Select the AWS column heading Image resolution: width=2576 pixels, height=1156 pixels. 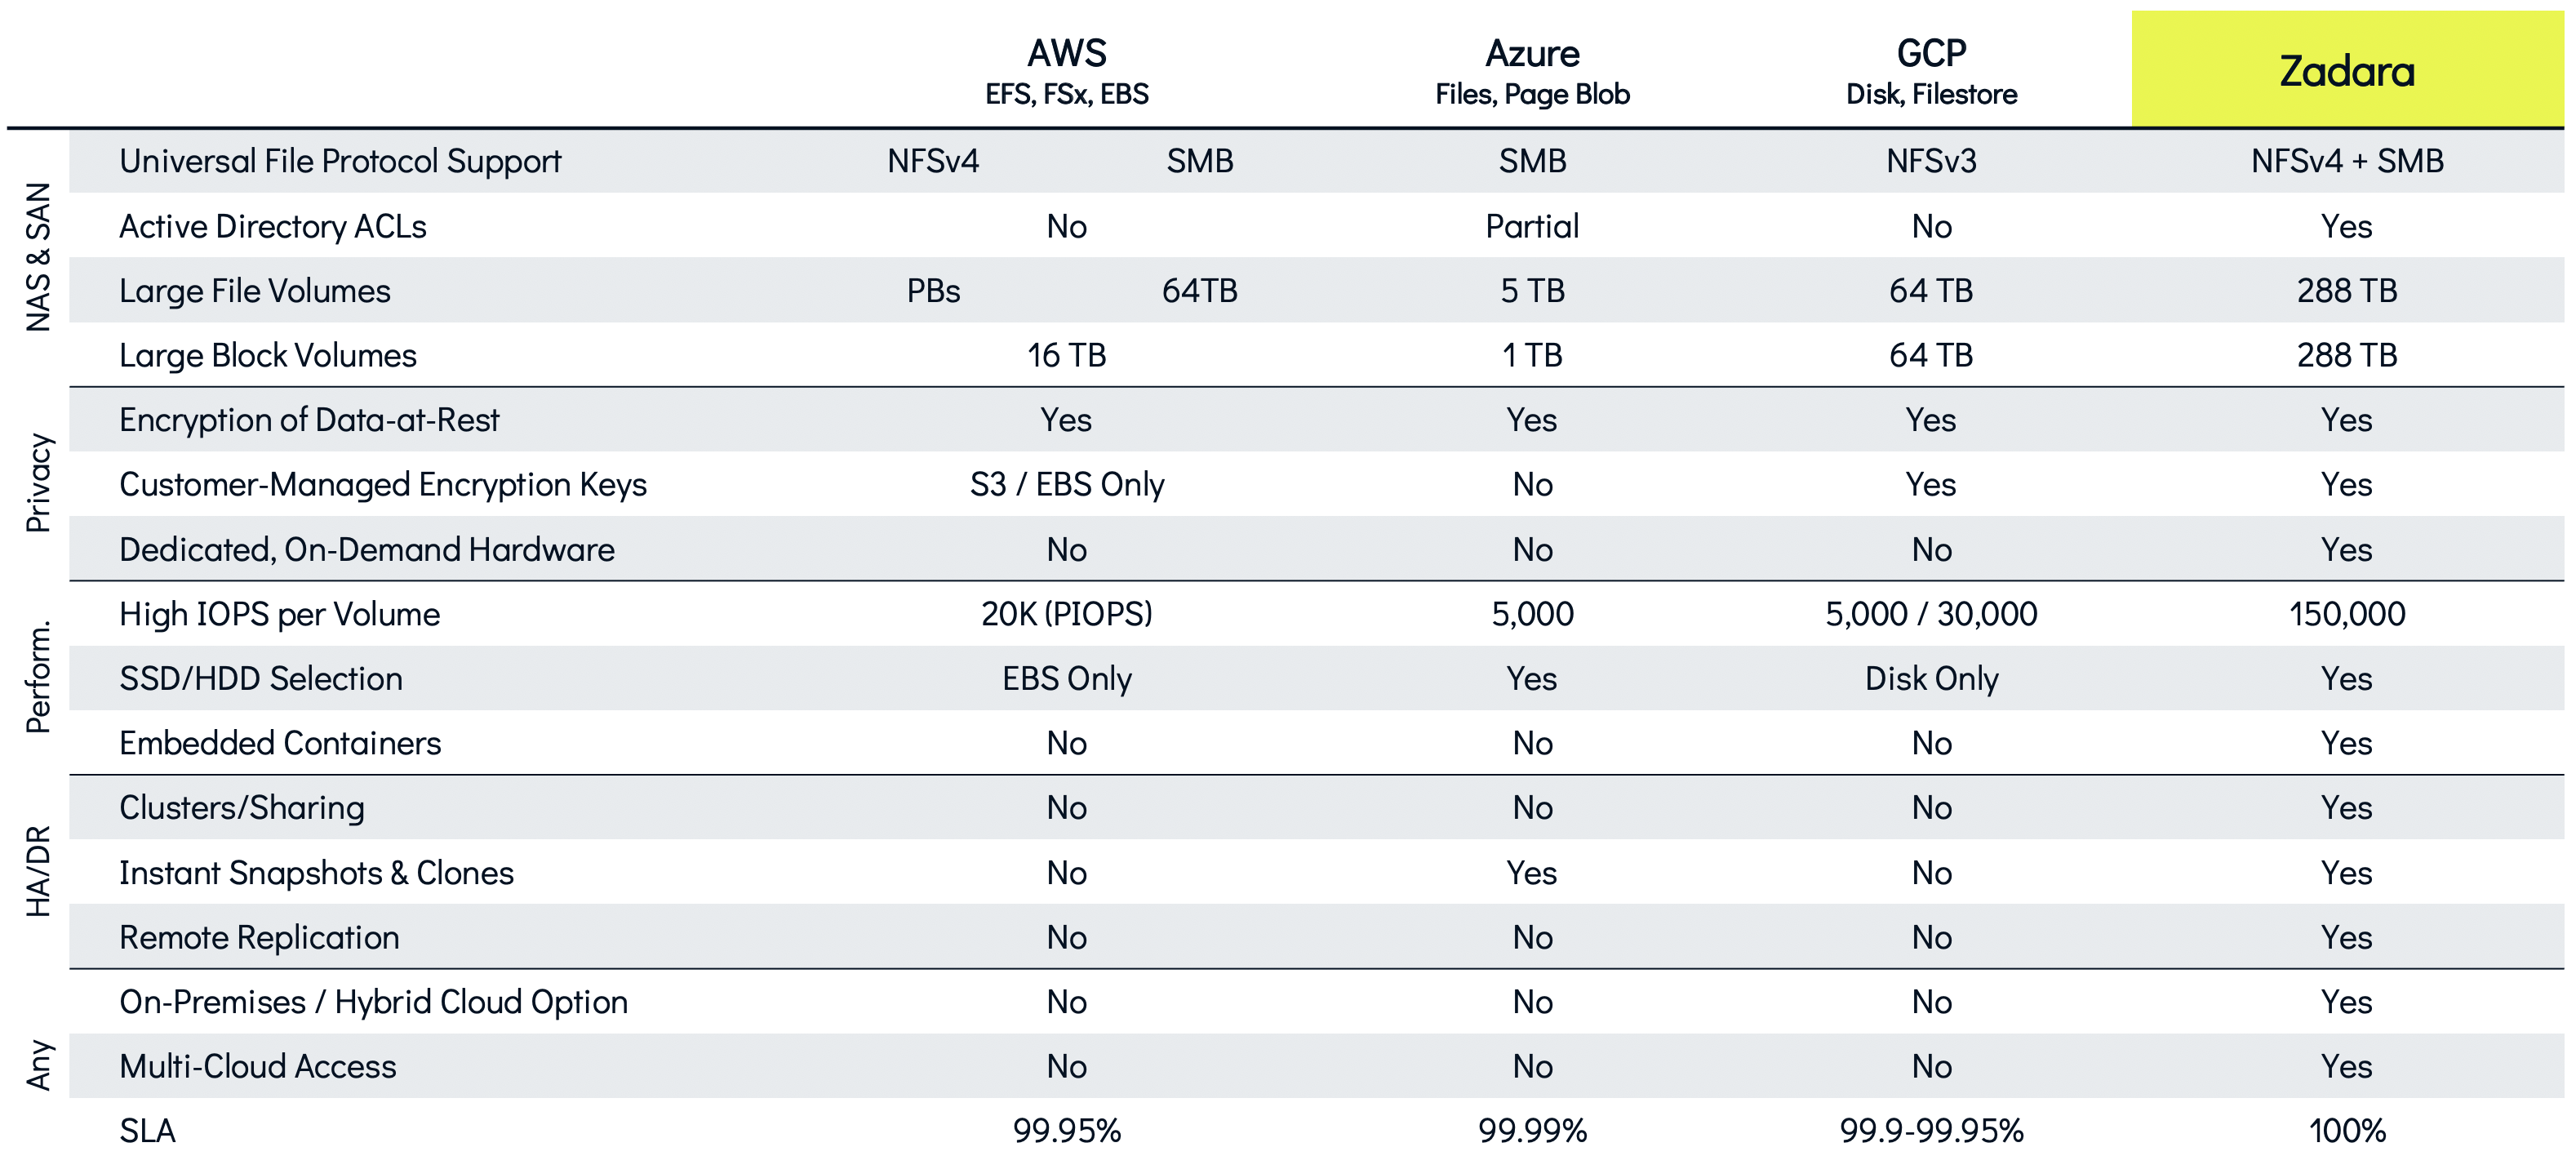[1066, 53]
